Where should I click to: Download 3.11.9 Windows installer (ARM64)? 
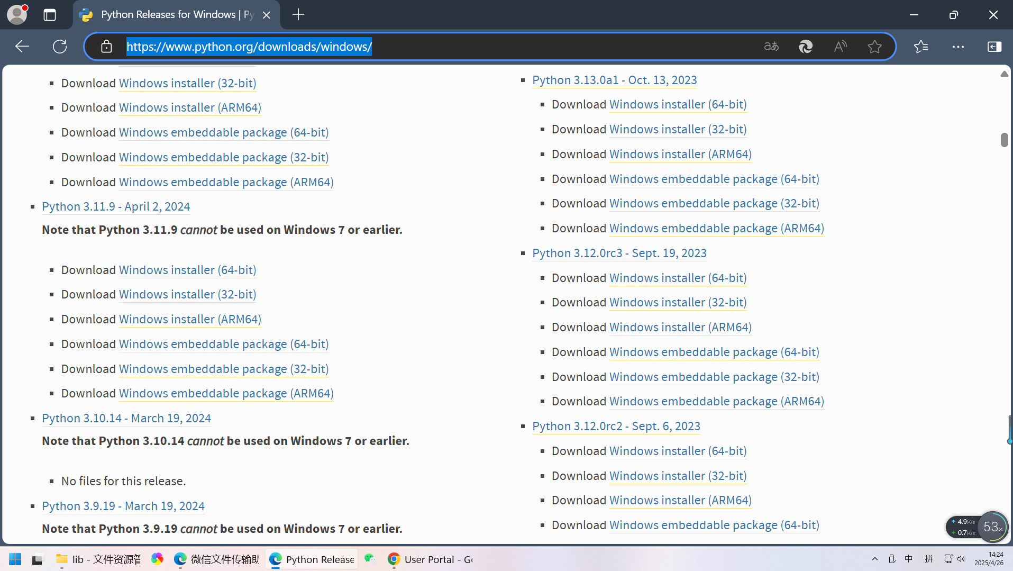(190, 319)
